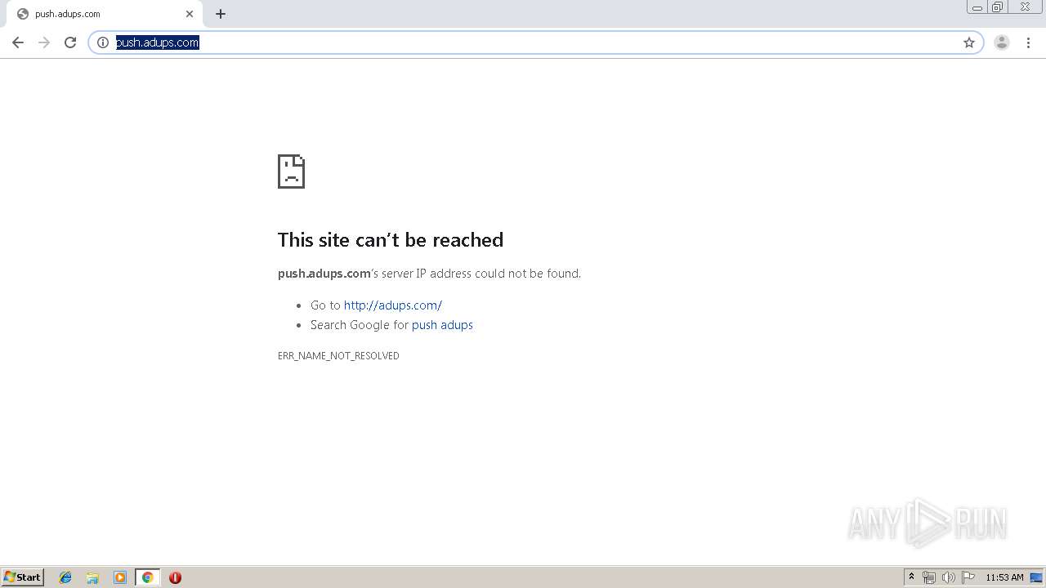Close the push.adups.com tab
Screen dimensions: 1046x588
(190, 14)
